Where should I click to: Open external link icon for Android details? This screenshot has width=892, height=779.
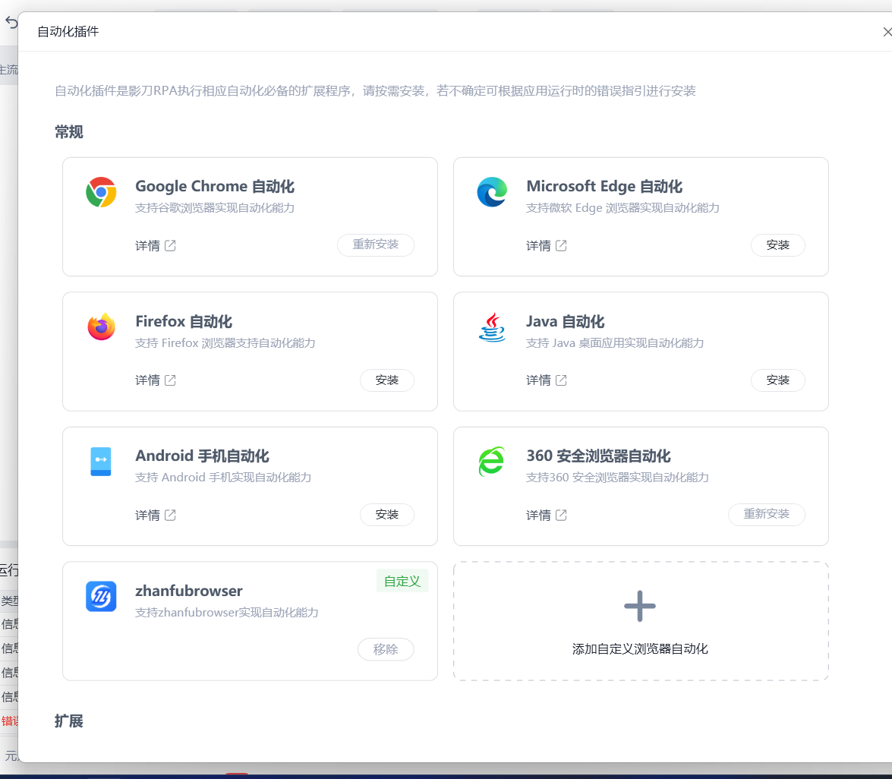(x=170, y=515)
